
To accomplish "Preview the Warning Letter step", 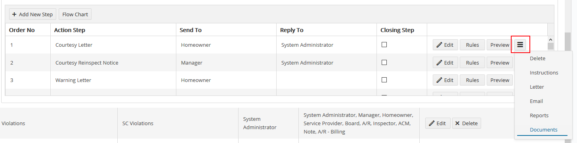I will pyautogui.click(x=500, y=80).
